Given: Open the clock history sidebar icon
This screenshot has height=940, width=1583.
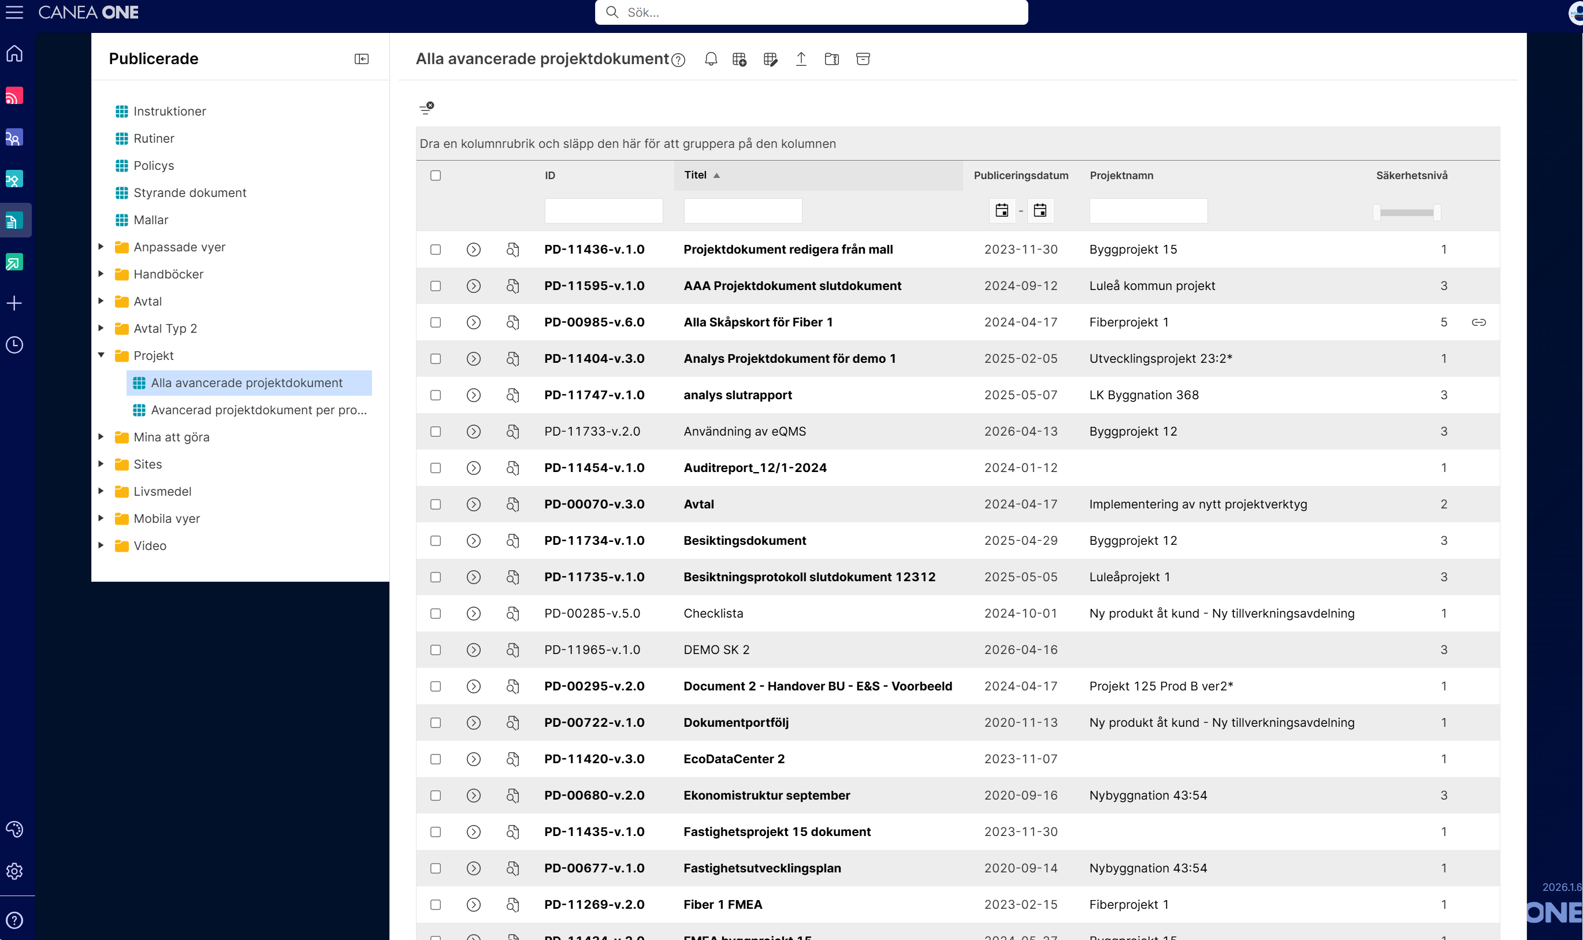Looking at the screenshot, I should 14,344.
